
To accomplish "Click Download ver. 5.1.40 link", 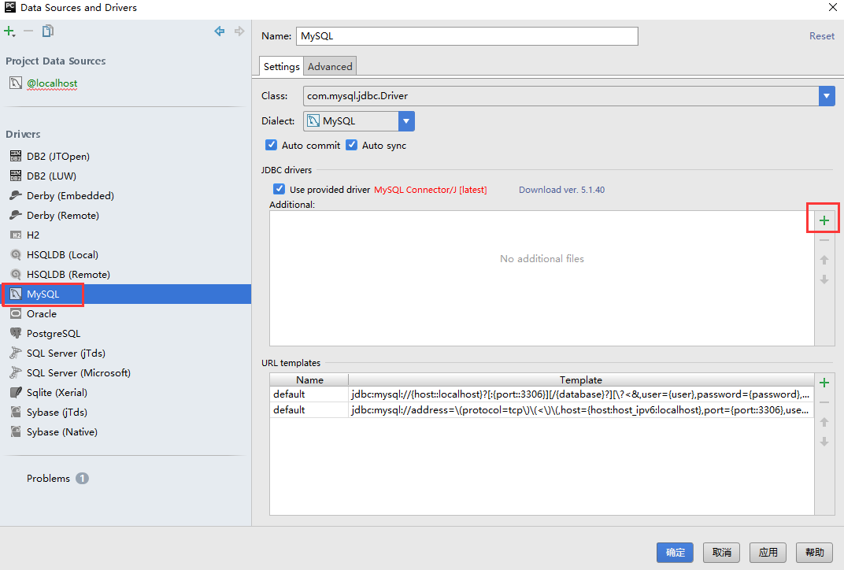I will click(561, 190).
